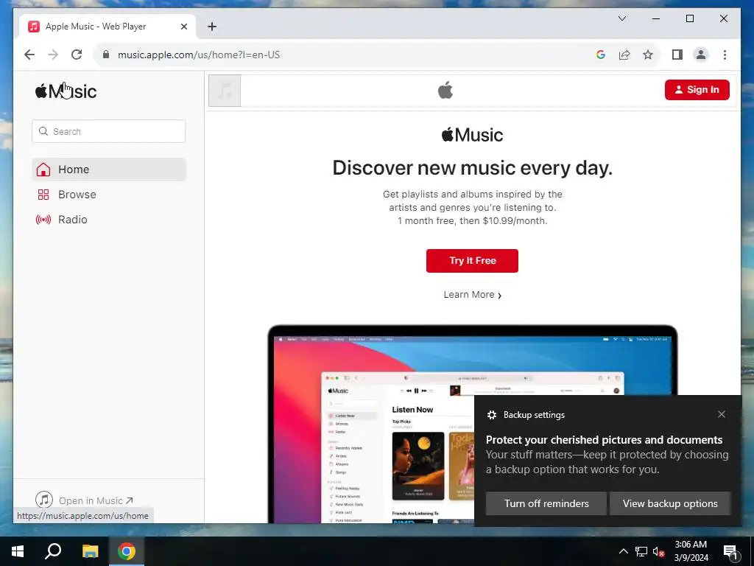754x566 pixels.
Task: Click the Home house icon
Action: click(x=43, y=170)
